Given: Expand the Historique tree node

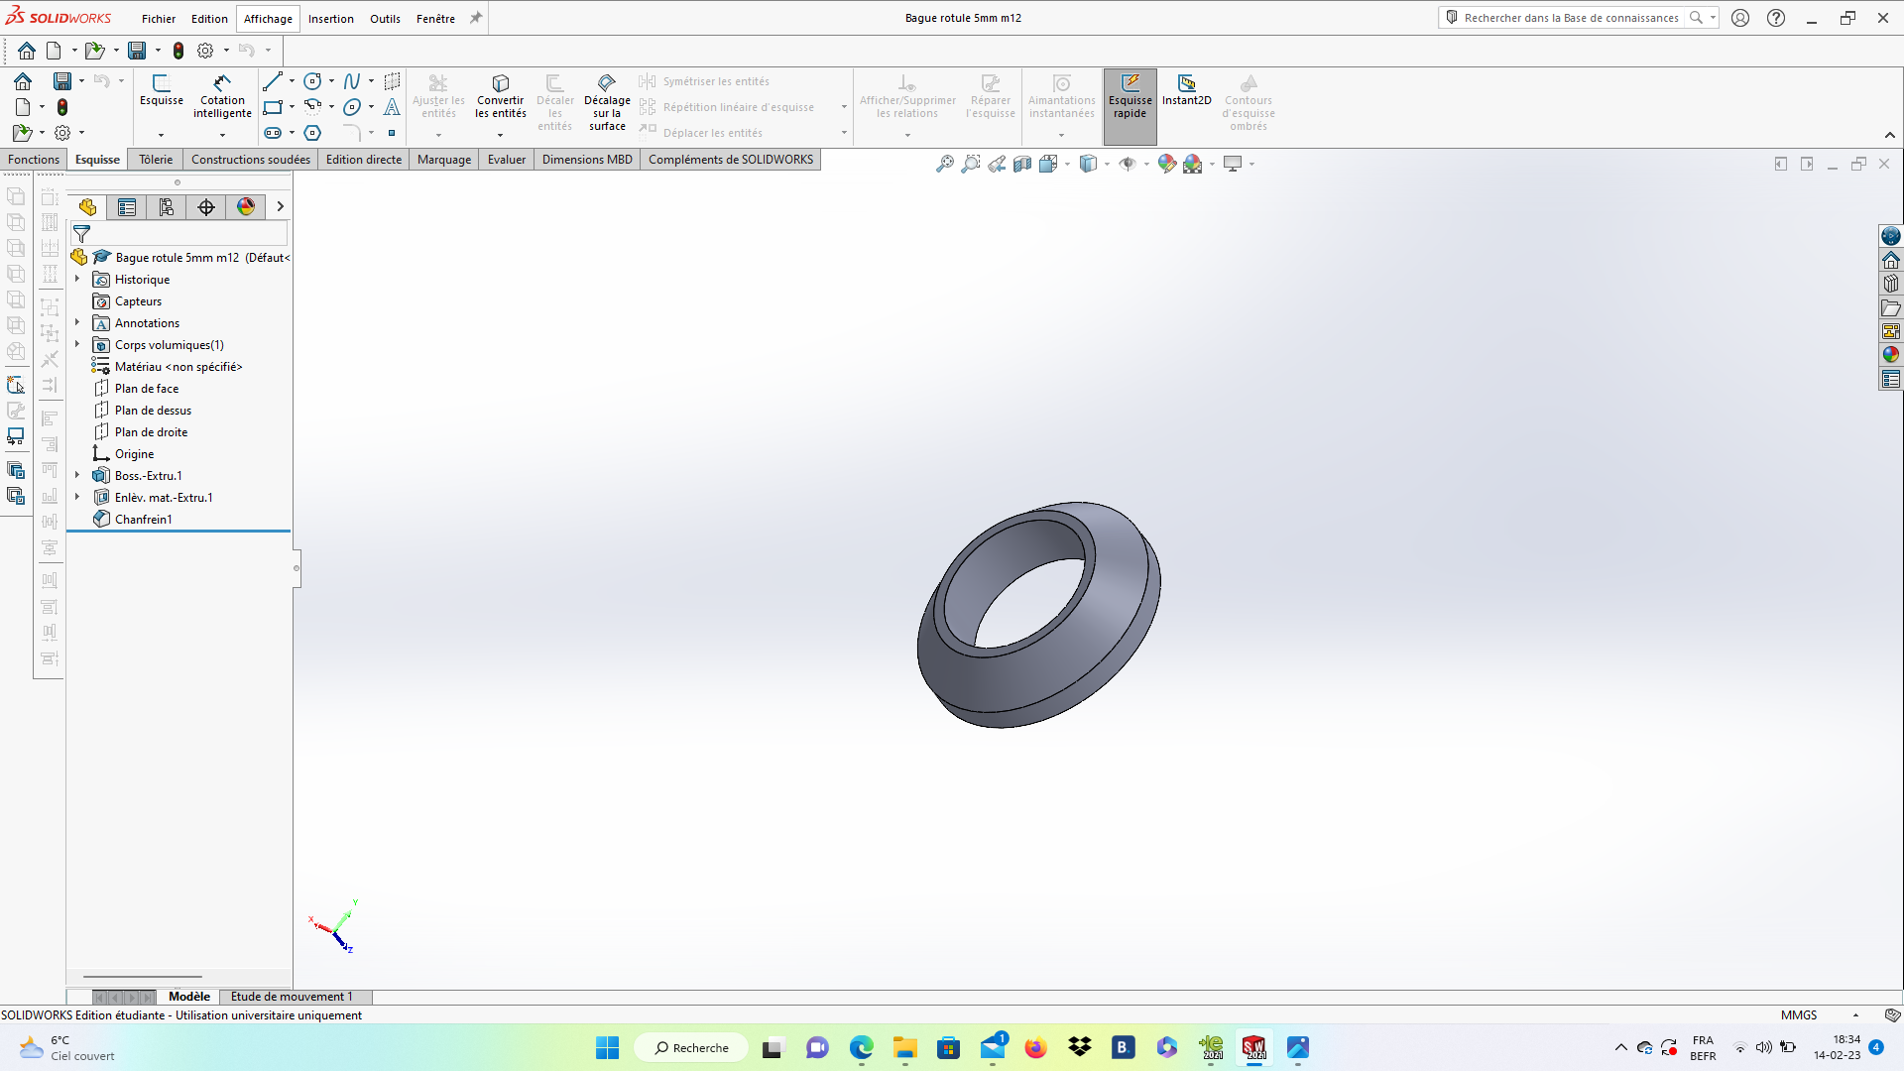Looking at the screenshot, I should (77, 280).
